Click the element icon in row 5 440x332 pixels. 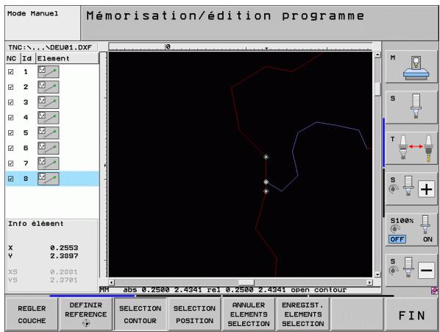click(49, 133)
